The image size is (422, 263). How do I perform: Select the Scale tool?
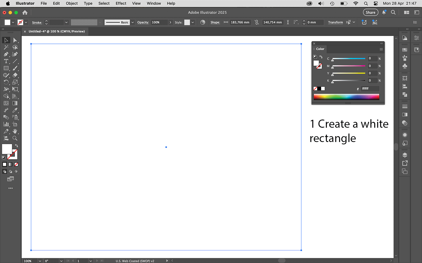pos(15,82)
